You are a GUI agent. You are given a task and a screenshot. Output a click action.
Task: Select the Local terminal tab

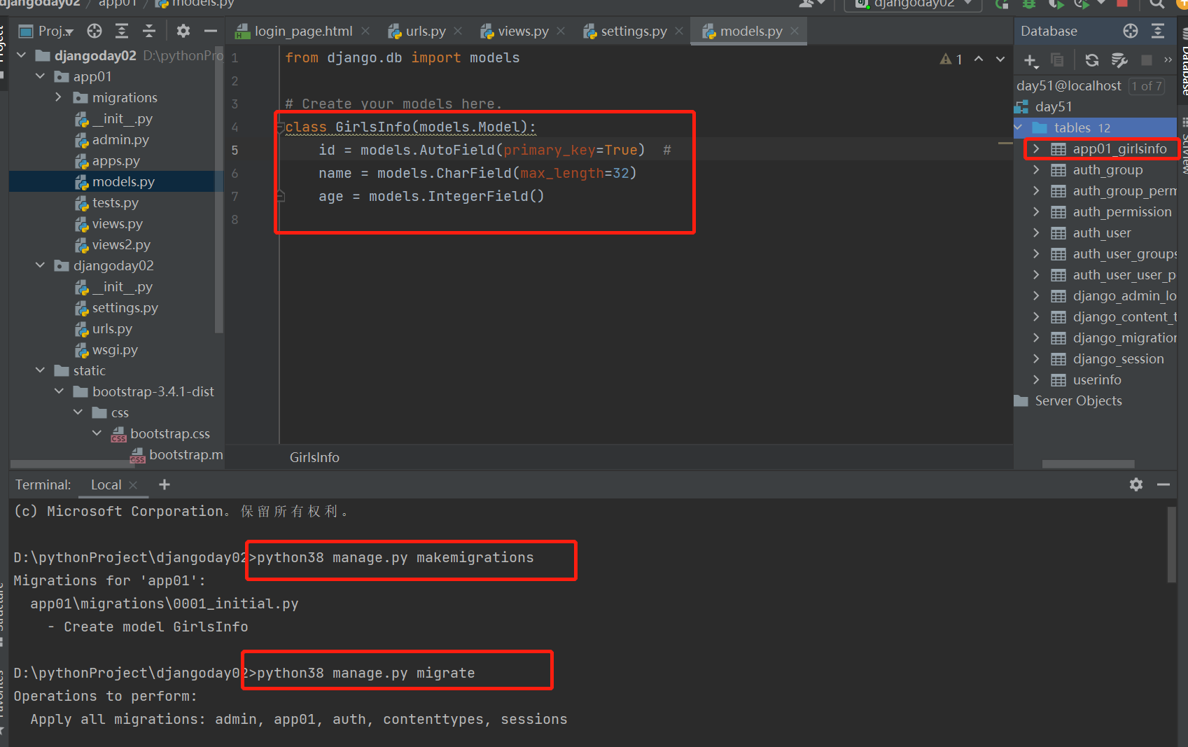pyautogui.click(x=106, y=484)
